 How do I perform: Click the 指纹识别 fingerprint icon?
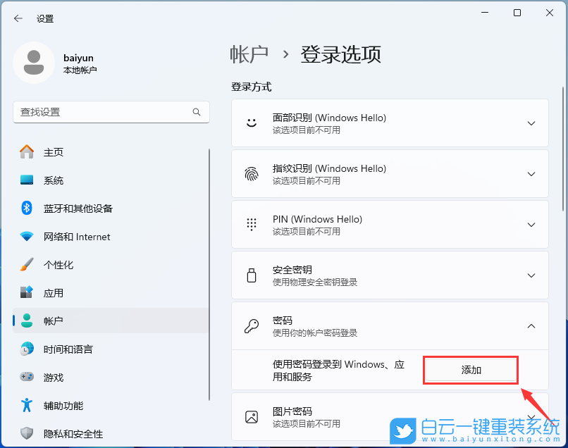click(251, 173)
